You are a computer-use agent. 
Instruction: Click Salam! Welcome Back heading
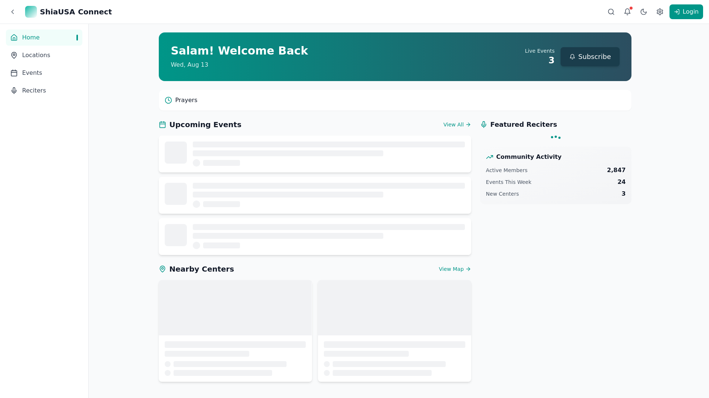239,51
